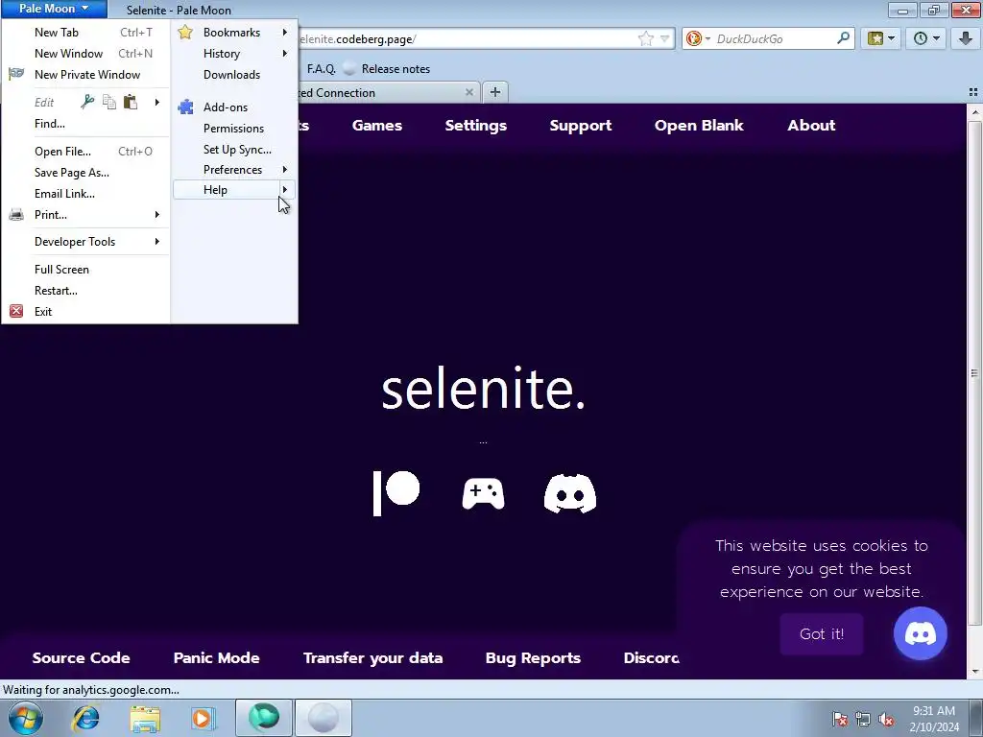Click the Copy icon in Edit row
This screenshot has height=737, width=983.
(x=109, y=102)
